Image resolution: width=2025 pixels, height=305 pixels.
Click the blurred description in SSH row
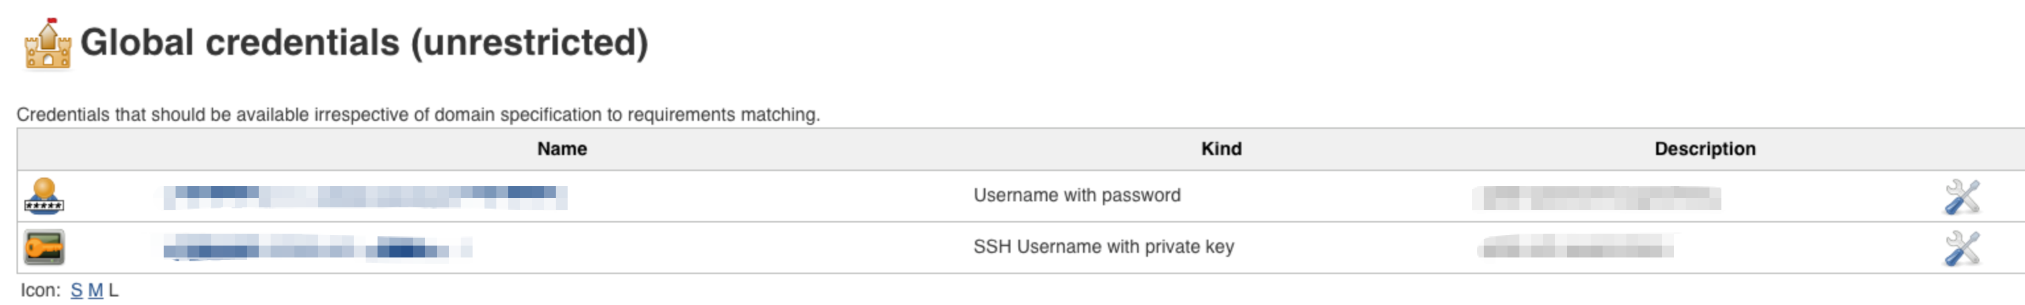(x=1576, y=246)
